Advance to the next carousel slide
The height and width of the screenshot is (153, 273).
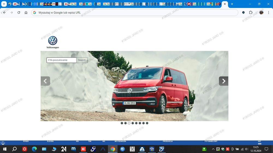pos(224,81)
